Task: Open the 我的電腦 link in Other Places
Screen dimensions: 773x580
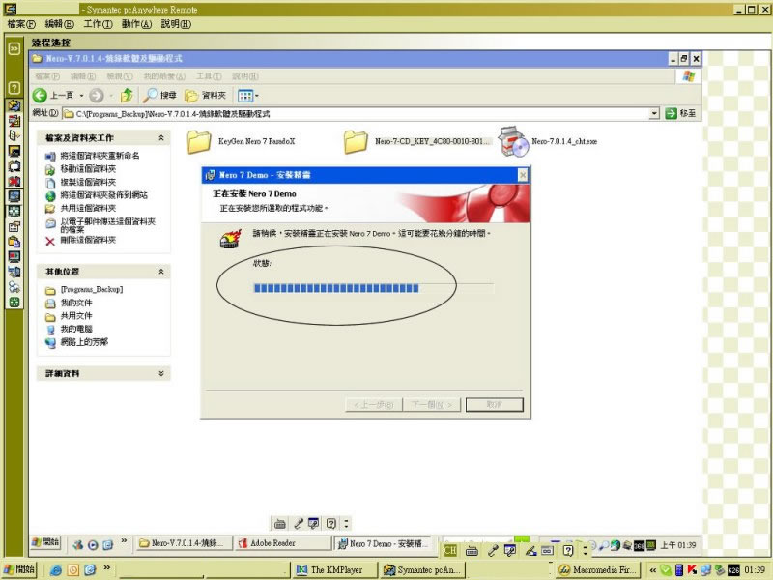Action: (76, 329)
